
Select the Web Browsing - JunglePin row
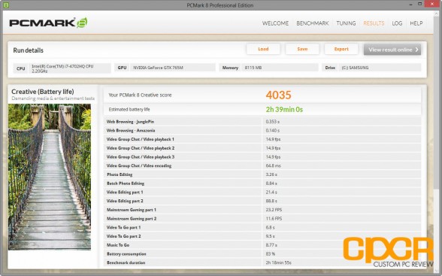pyautogui.click(x=262, y=122)
